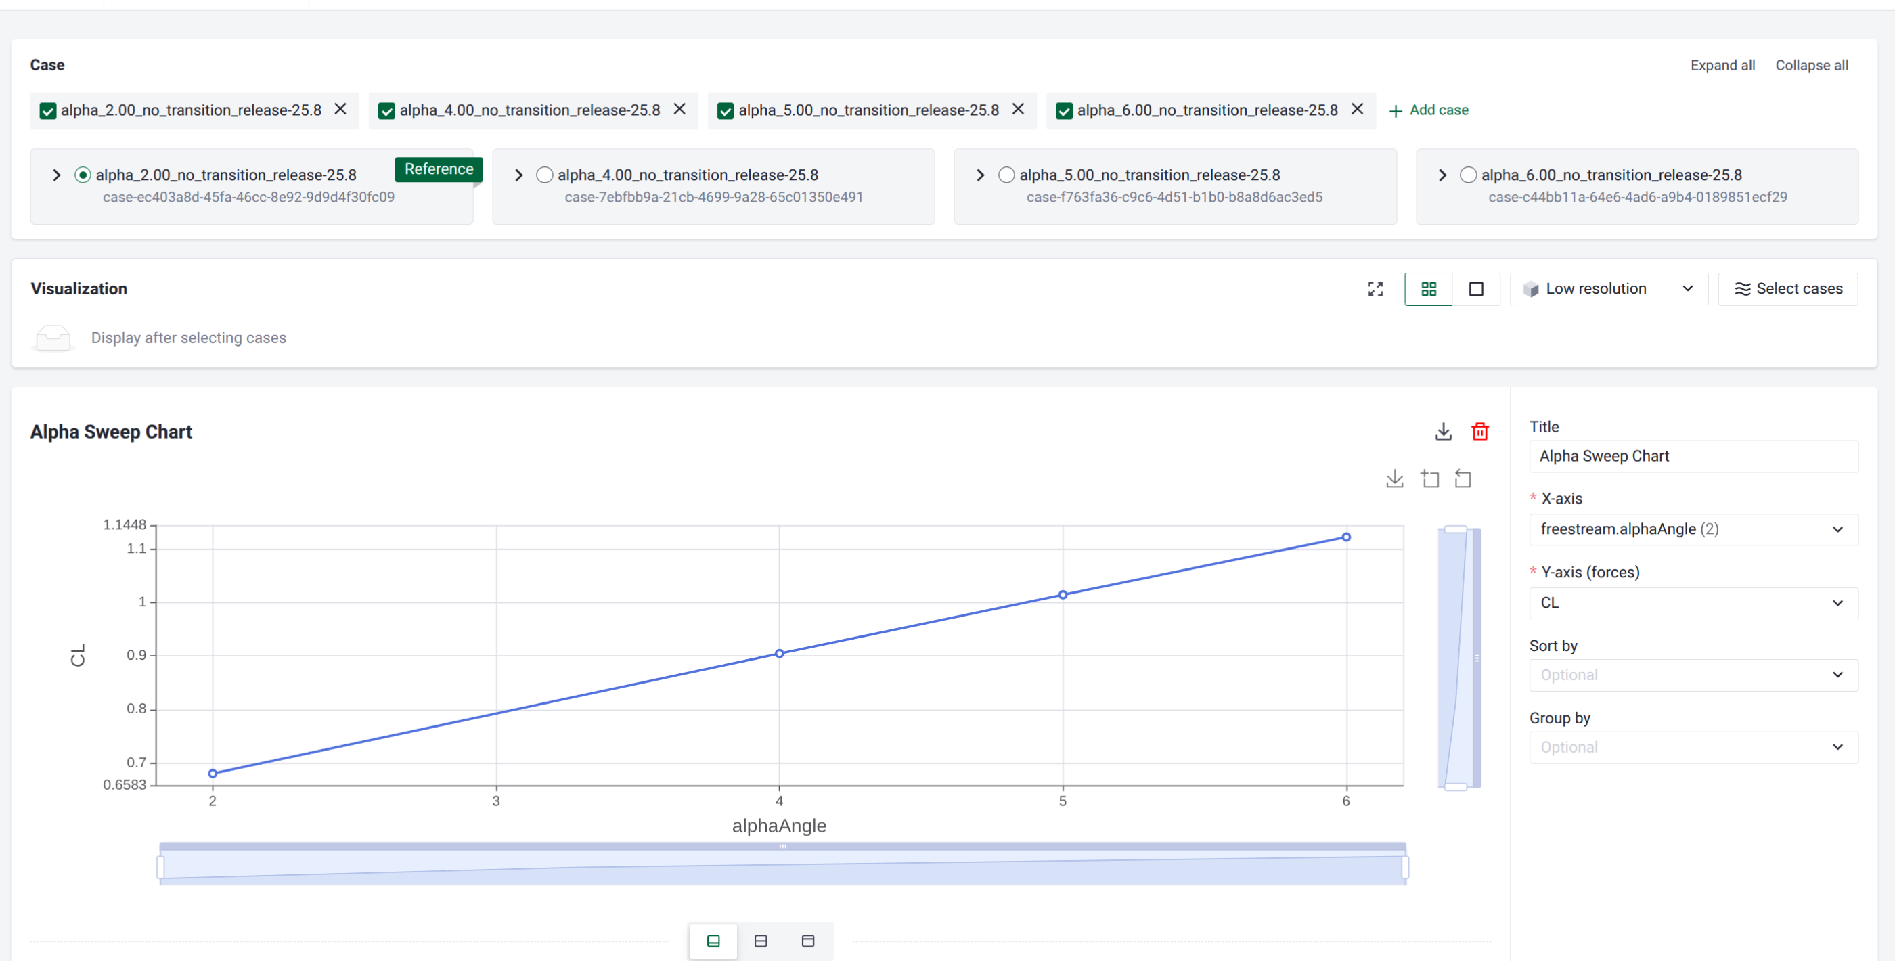Click data point at alphaAngle 2
The image size is (1895, 961).
pos(213,774)
